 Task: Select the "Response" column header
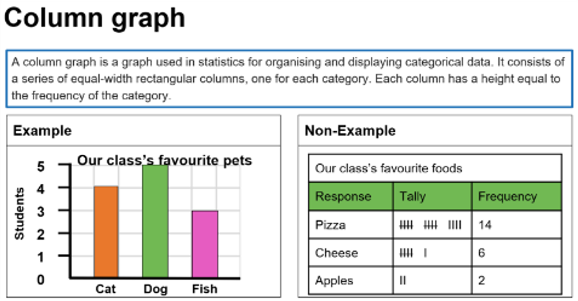(x=343, y=196)
